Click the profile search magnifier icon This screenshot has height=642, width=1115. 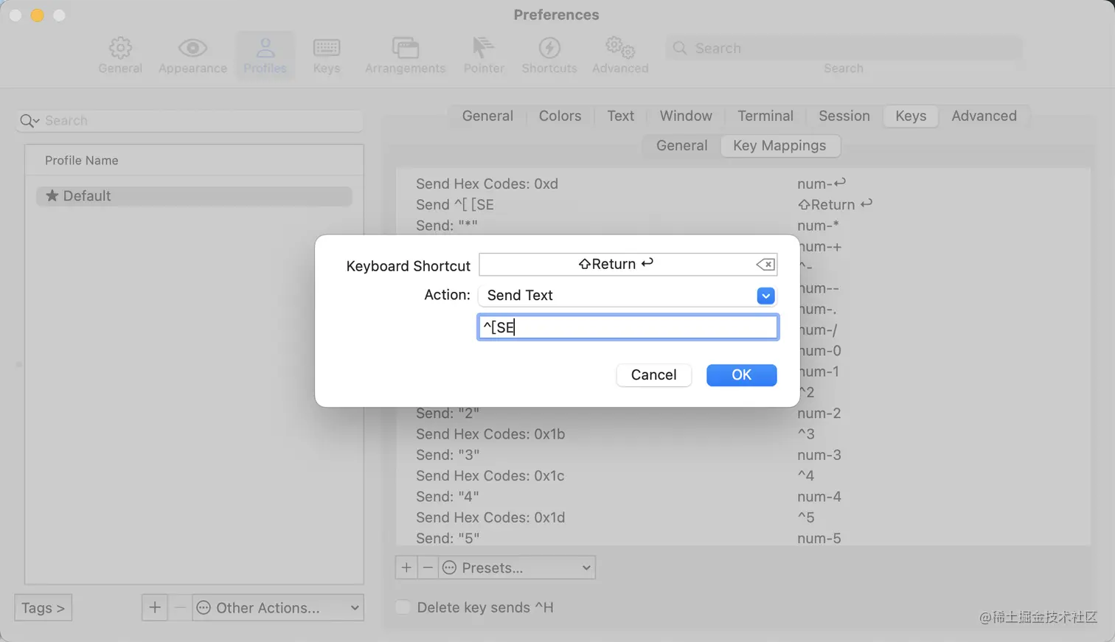coord(29,121)
